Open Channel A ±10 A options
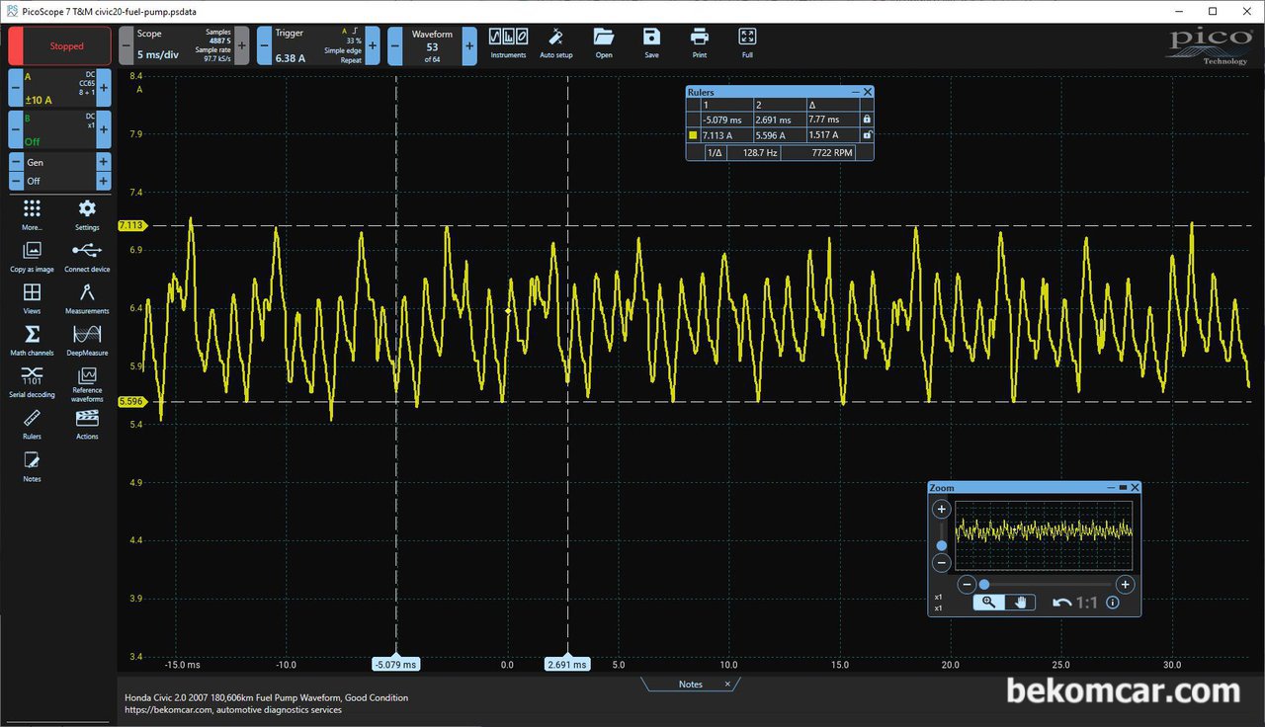The width and height of the screenshot is (1265, 727). click(59, 88)
